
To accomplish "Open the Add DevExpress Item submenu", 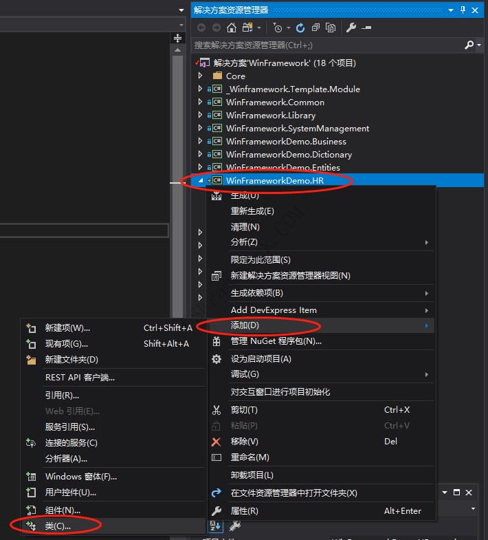I will (321, 310).
